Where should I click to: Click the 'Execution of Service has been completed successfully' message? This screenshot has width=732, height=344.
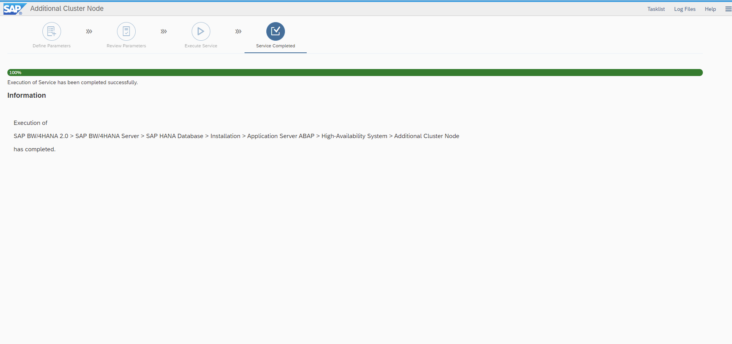point(73,82)
